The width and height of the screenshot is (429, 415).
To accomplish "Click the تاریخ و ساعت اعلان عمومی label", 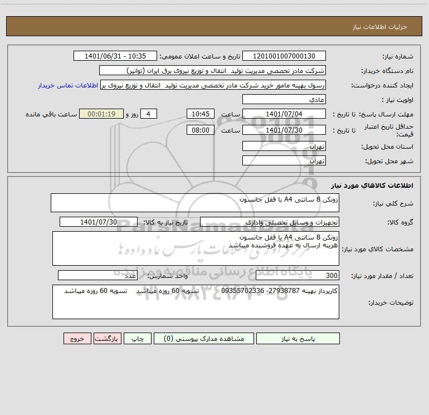I will pyautogui.click(x=200, y=56).
